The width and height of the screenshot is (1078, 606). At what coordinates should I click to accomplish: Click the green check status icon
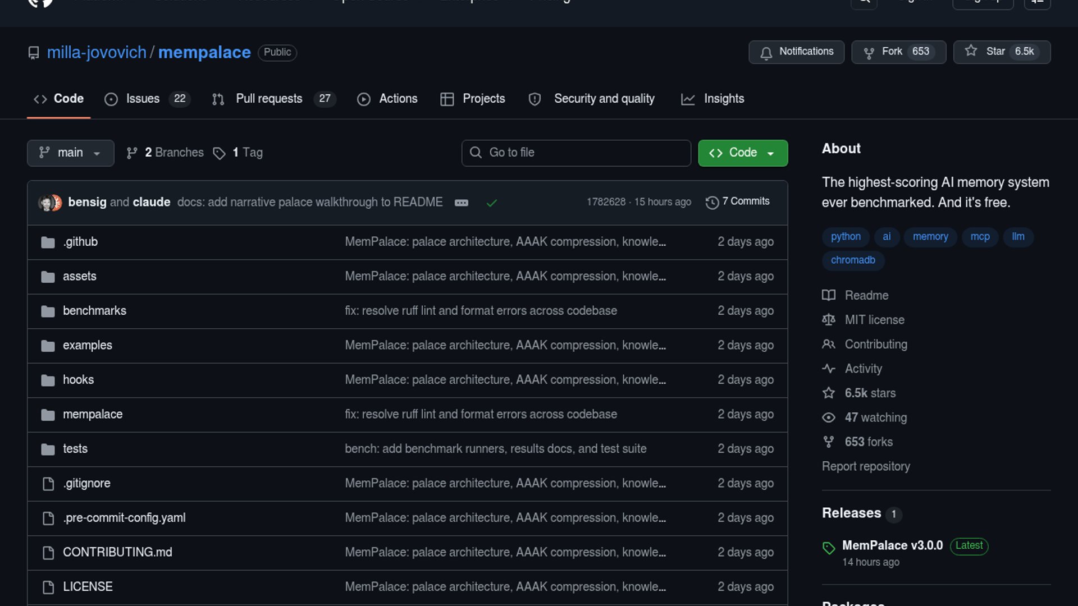(491, 203)
